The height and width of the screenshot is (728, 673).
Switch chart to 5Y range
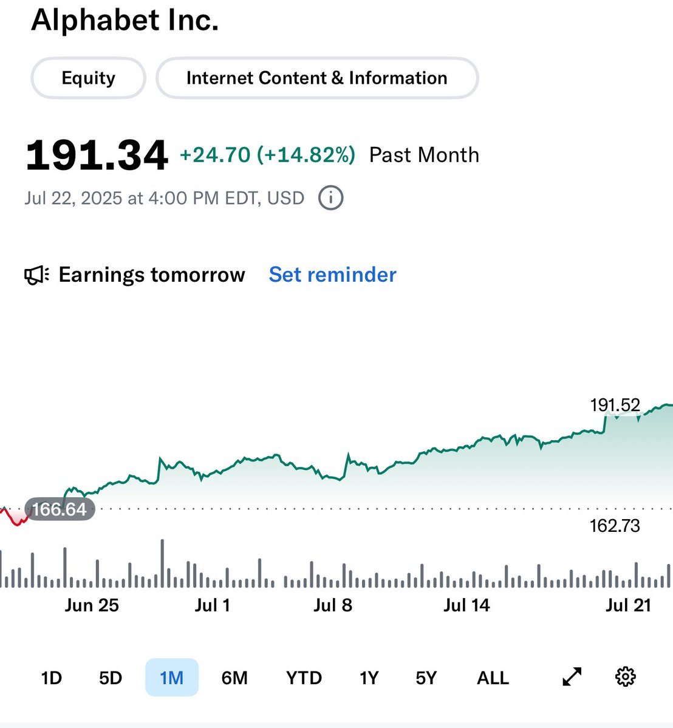(426, 678)
